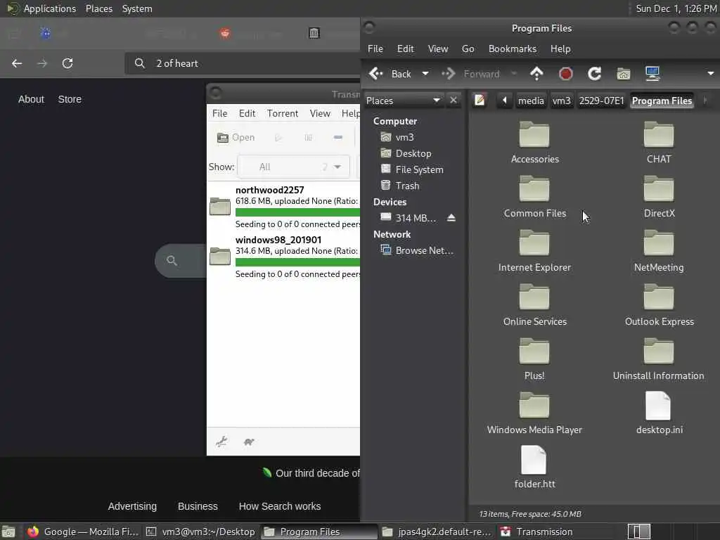Go back in the Firefox browser

(17, 63)
